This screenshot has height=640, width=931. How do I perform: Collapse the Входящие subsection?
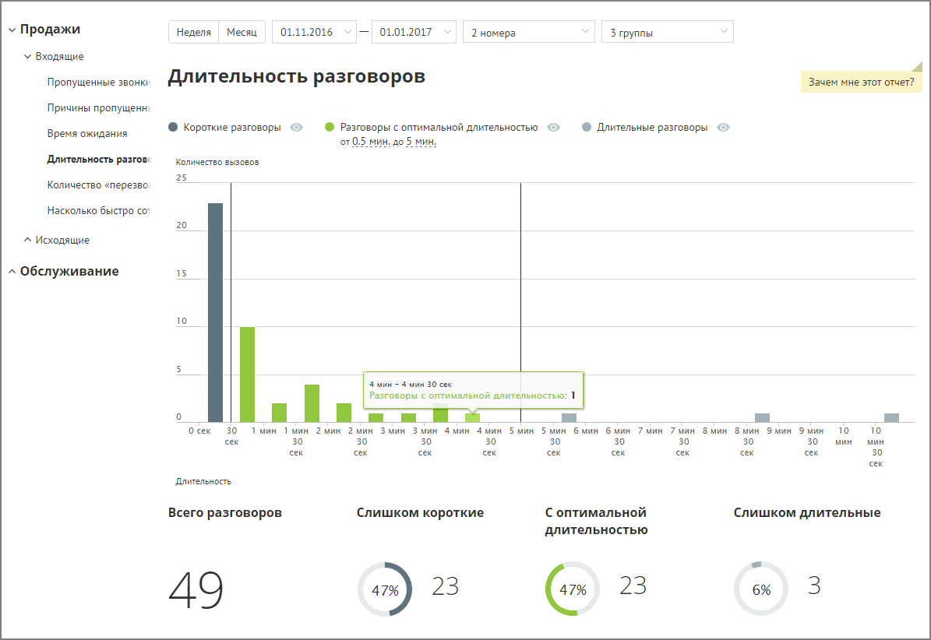[27, 56]
